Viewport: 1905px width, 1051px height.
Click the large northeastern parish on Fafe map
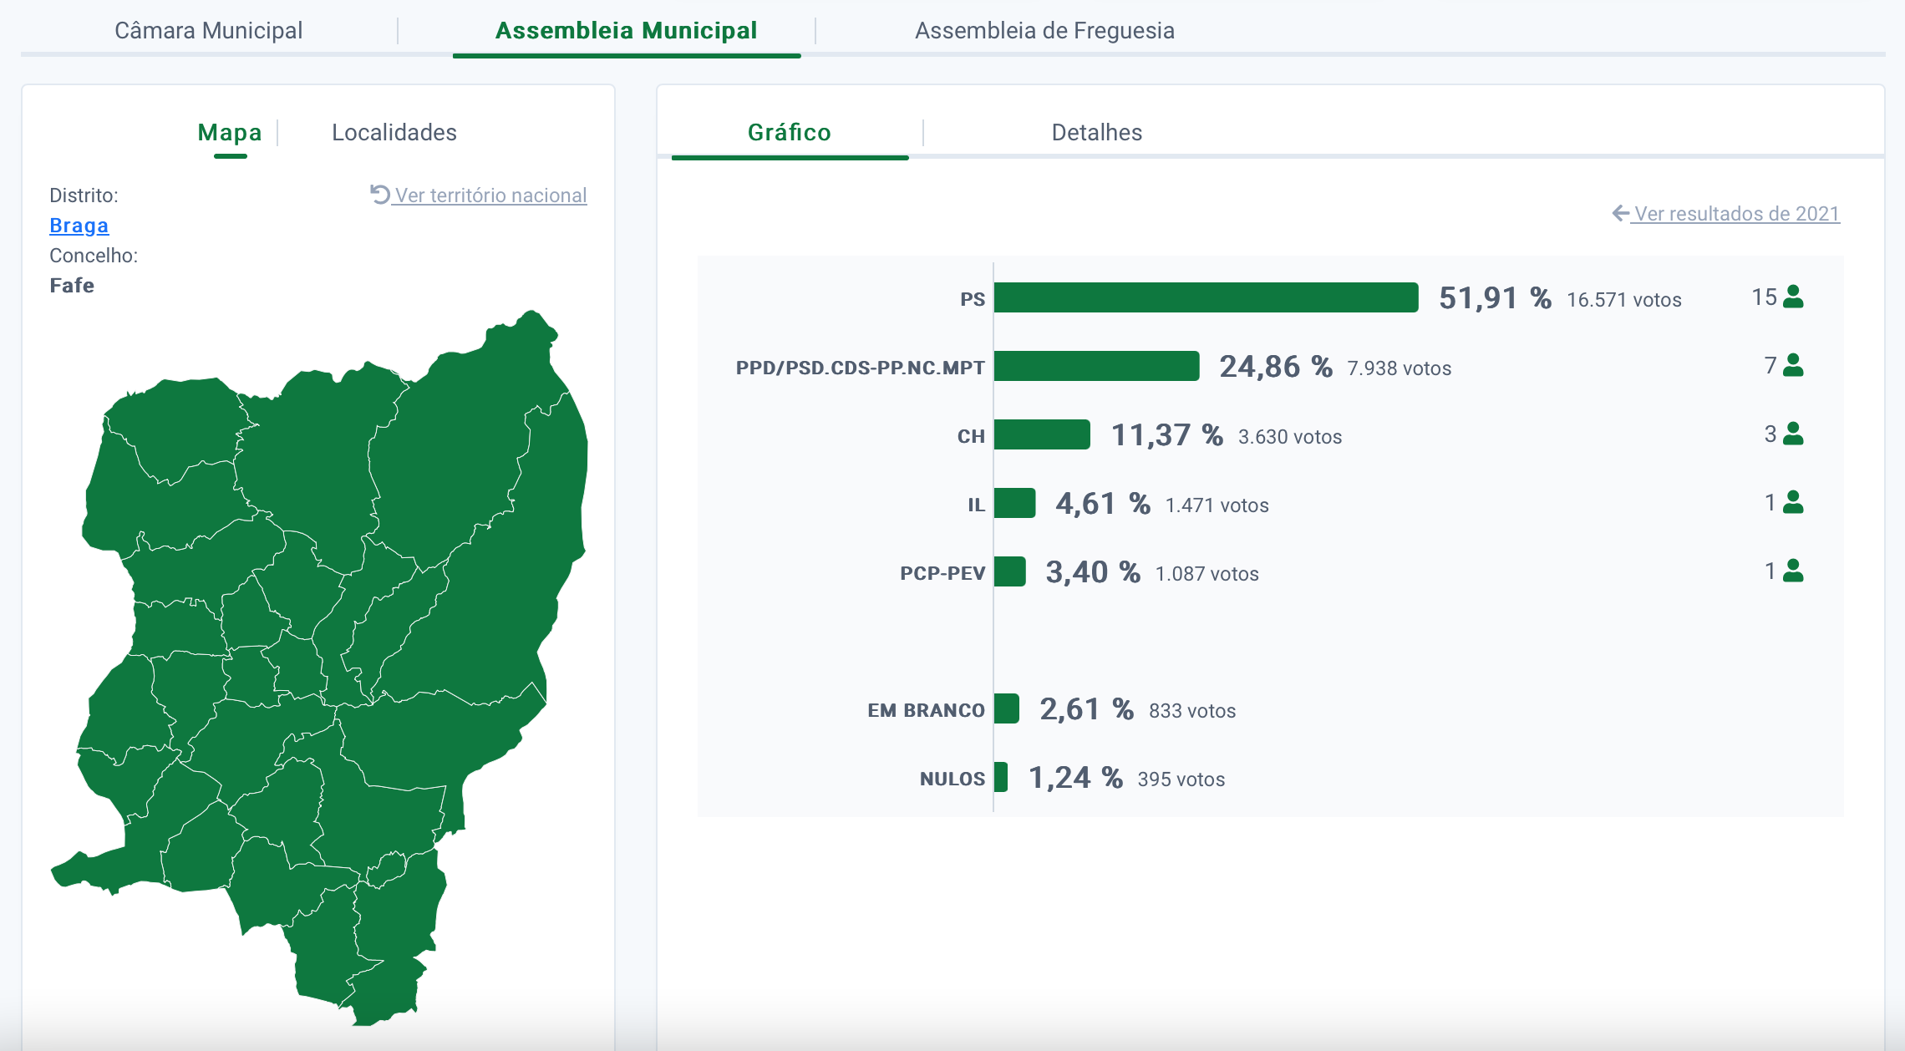click(x=468, y=451)
